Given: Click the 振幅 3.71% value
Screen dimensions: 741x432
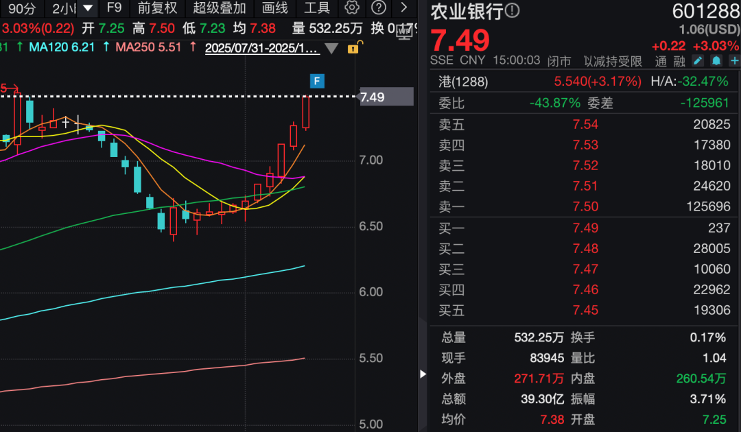Looking at the screenshot, I should coord(707,399).
